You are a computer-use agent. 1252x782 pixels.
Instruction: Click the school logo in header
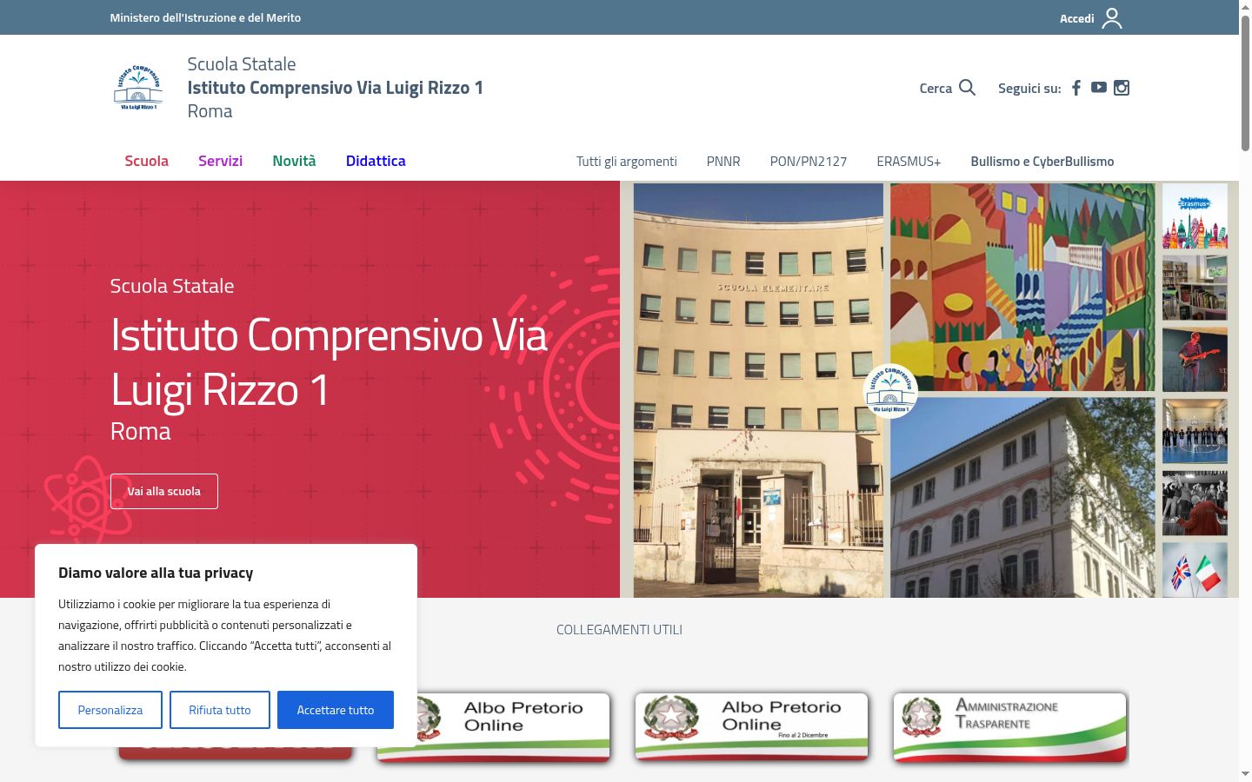[x=139, y=88]
